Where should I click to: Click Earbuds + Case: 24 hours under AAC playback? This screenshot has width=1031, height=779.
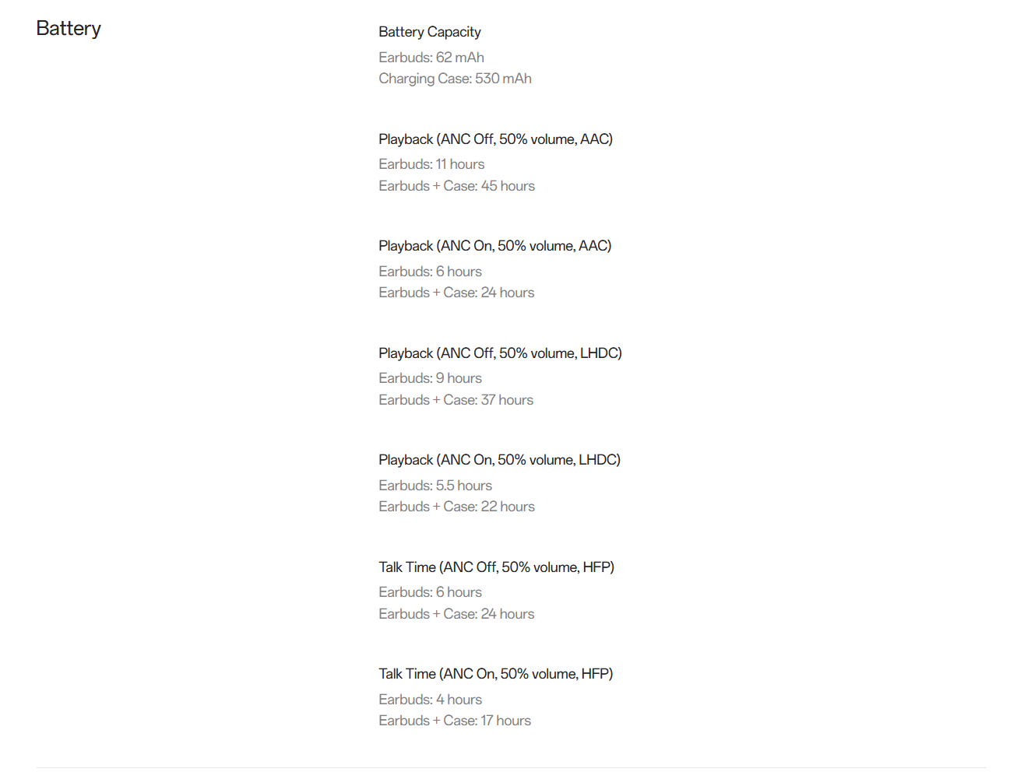pos(456,293)
